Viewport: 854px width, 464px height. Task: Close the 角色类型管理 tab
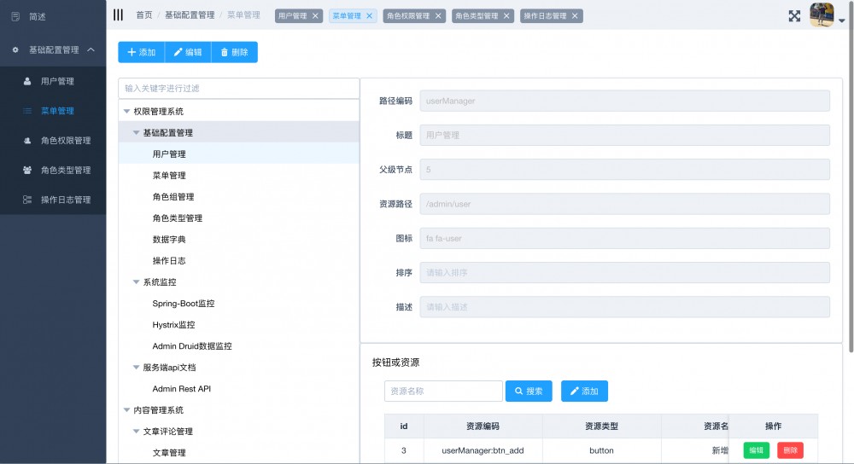click(x=506, y=15)
